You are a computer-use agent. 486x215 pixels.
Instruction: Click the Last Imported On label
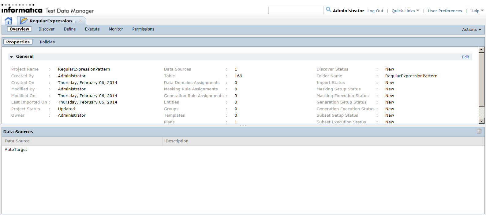click(x=29, y=102)
